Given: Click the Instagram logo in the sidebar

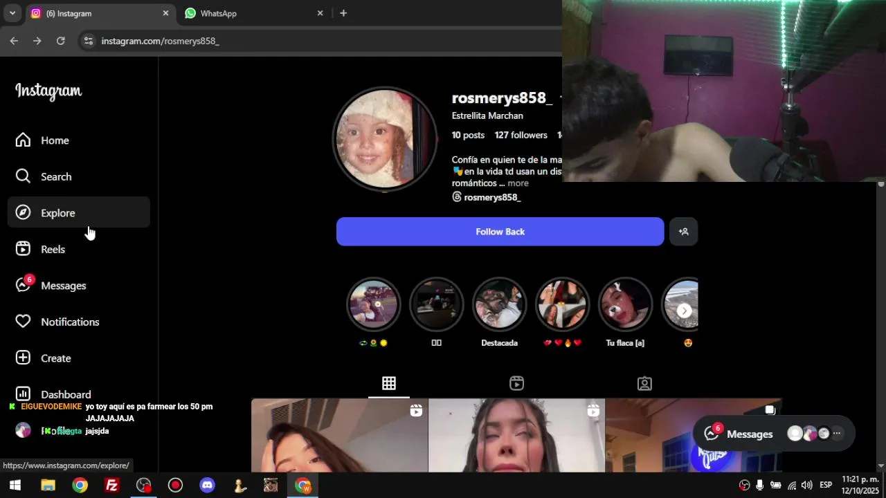Looking at the screenshot, I should 48,91.
